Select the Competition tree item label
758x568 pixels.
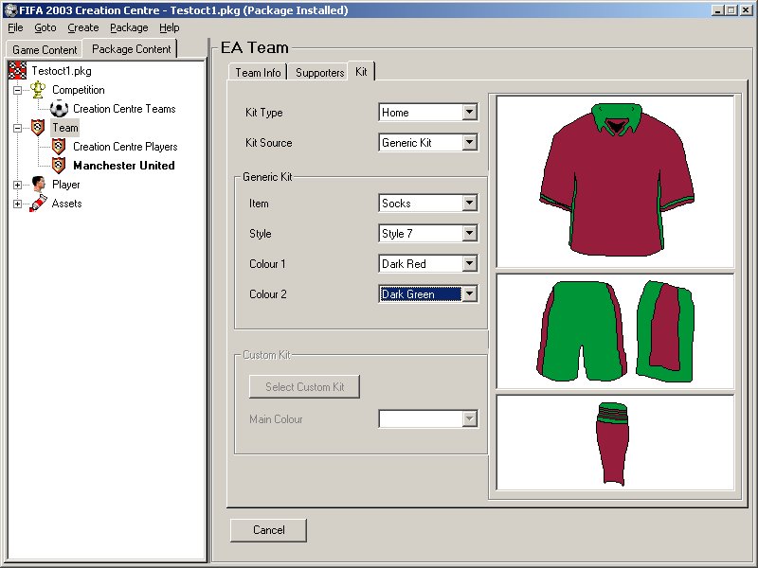point(79,90)
